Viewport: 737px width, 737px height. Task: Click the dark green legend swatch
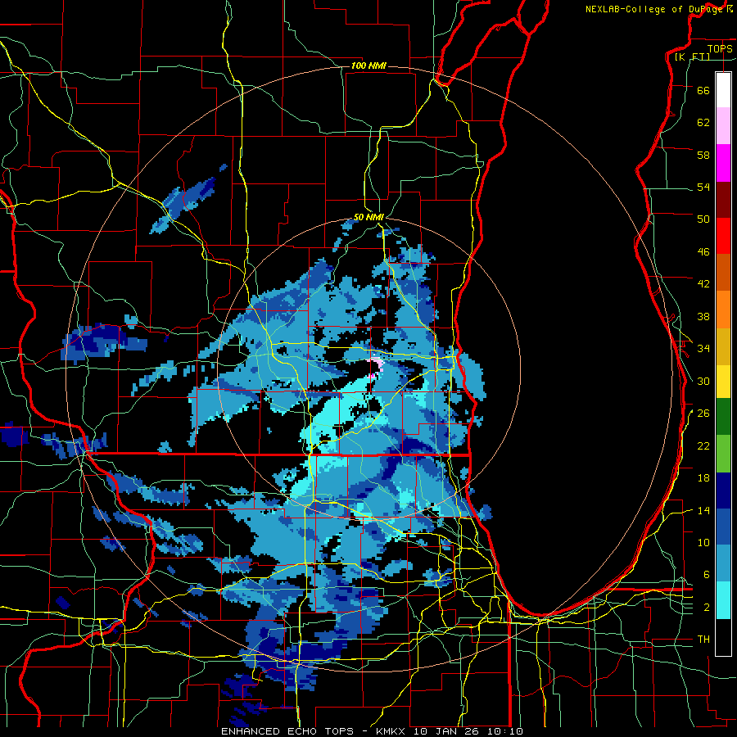pos(723,417)
